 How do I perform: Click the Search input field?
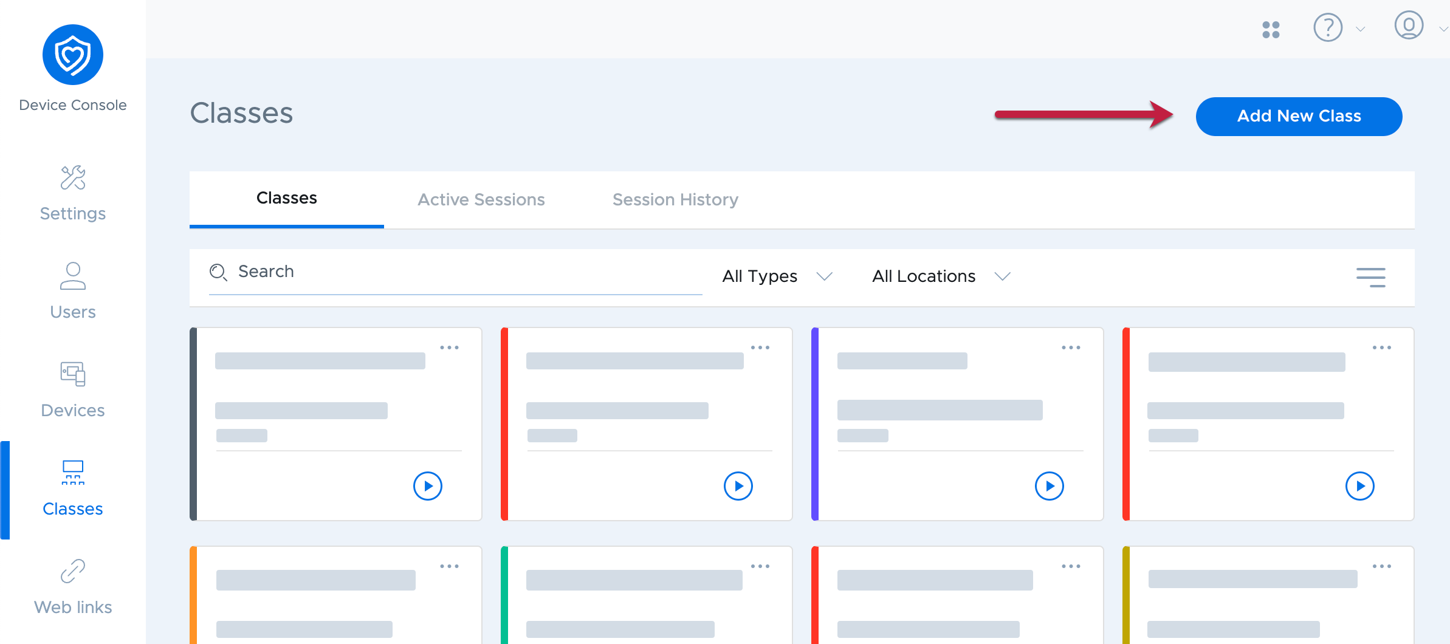[x=456, y=272]
